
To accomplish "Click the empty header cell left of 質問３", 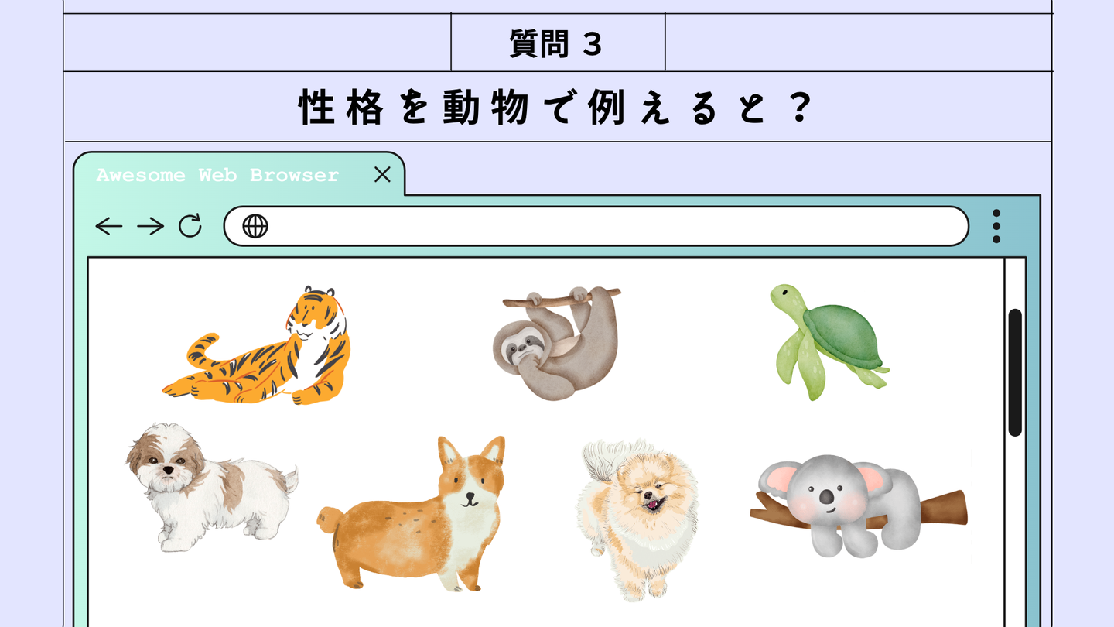I will (258, 43).
